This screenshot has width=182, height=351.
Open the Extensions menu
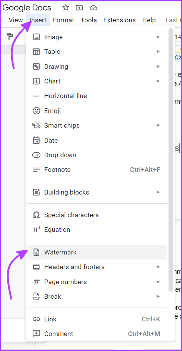tap(119, 20)
